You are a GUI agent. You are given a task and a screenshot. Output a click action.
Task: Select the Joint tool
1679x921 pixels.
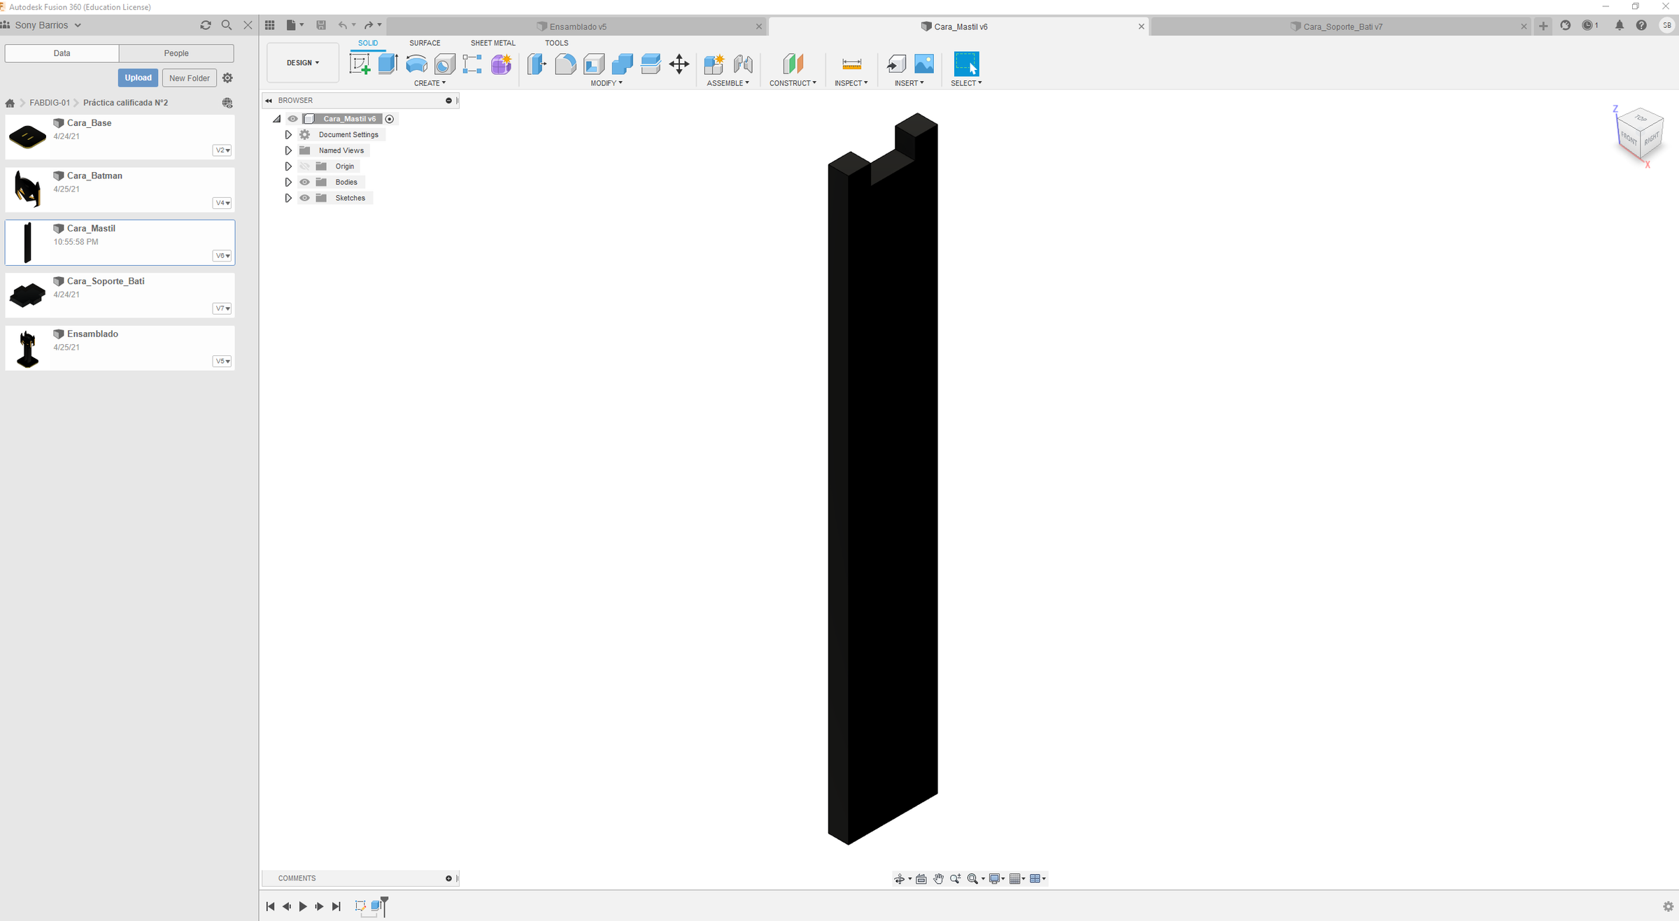(x=743, y=64)
